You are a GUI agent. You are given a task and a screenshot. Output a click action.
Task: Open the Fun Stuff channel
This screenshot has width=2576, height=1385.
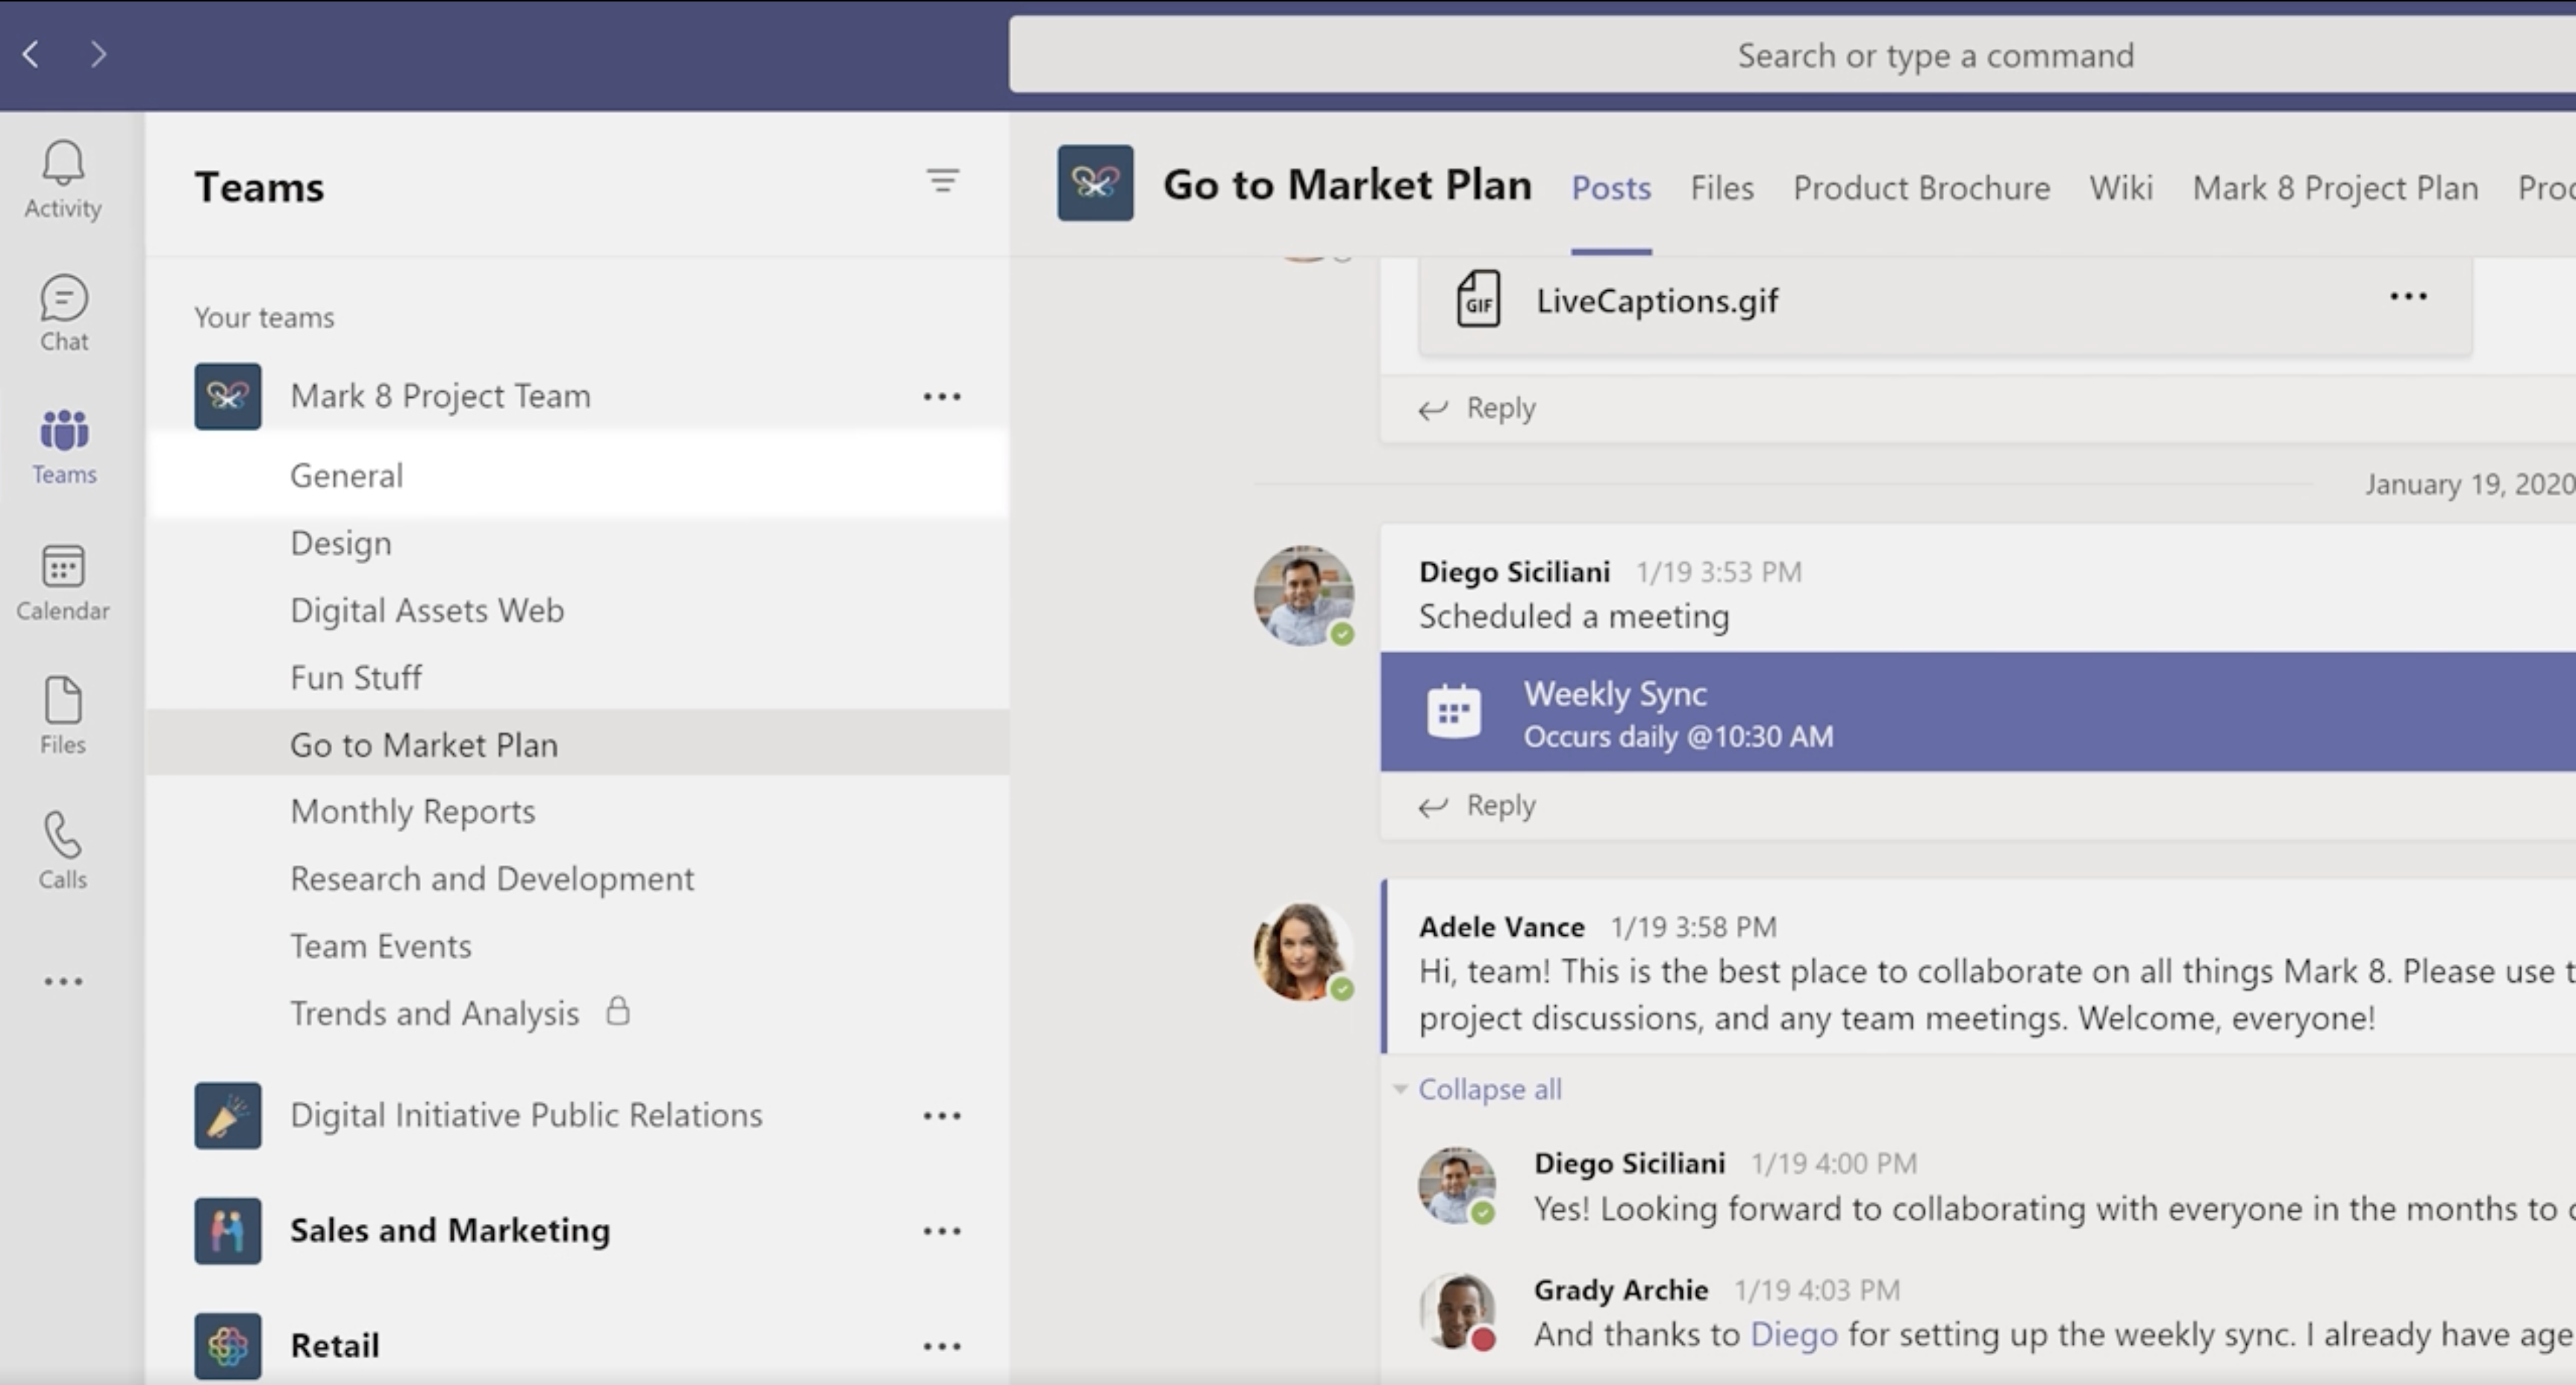pyautogui.click(x=578, y=678)
